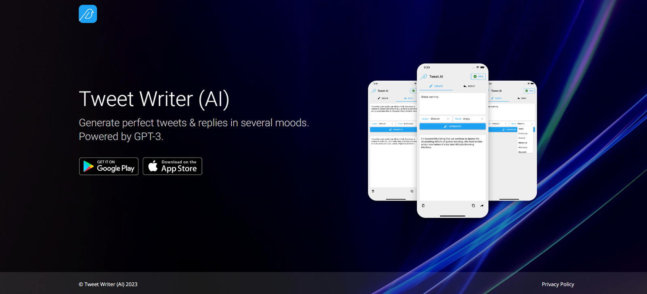Open the Mood Angry dropdown in center phone
647x294 pixels.
point(469,119)
